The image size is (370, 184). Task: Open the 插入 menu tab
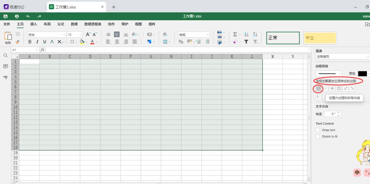pos(34,24)
